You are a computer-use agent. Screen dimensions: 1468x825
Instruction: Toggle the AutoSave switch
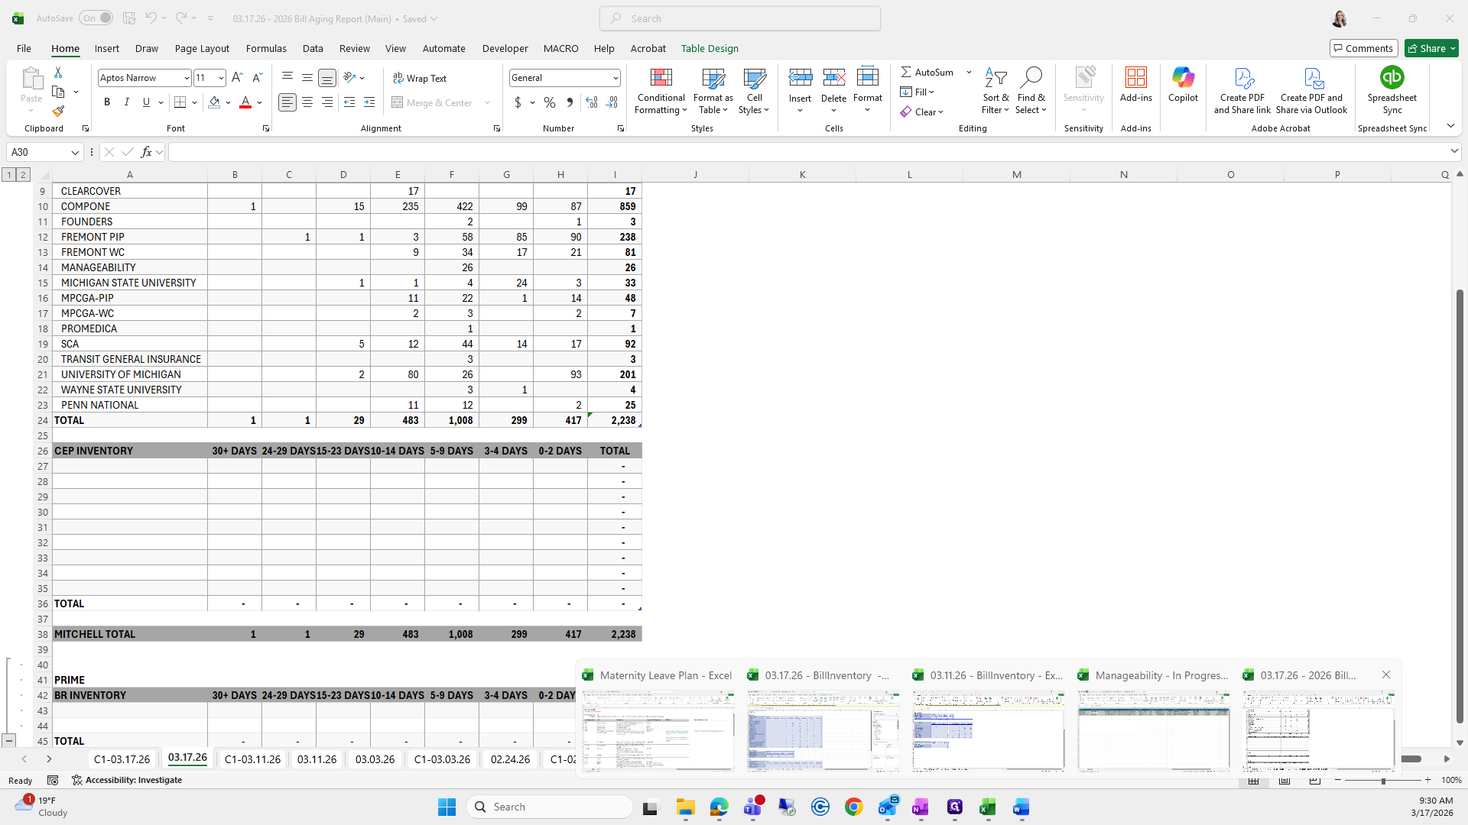pos(96,18)
